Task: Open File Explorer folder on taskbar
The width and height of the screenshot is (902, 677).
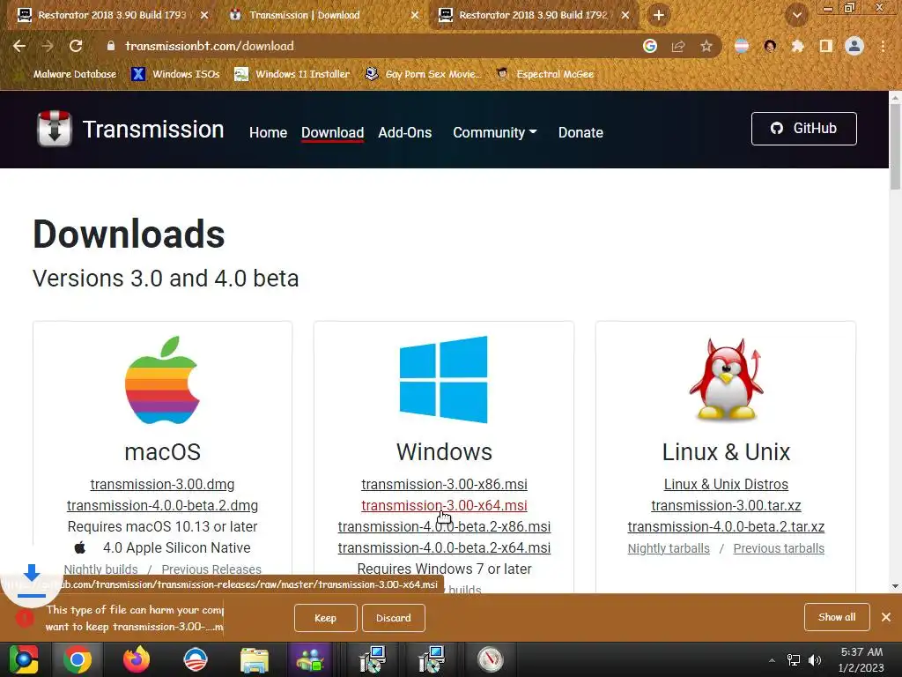Action: 254,659
